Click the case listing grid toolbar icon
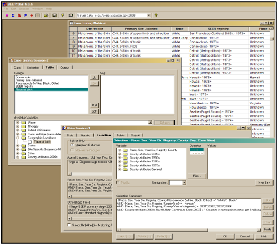 point(37,16)
